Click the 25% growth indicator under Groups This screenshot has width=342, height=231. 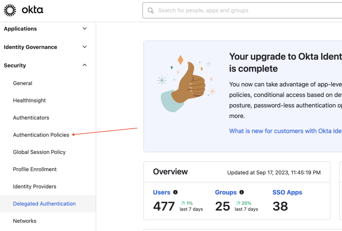coord(245,203)
